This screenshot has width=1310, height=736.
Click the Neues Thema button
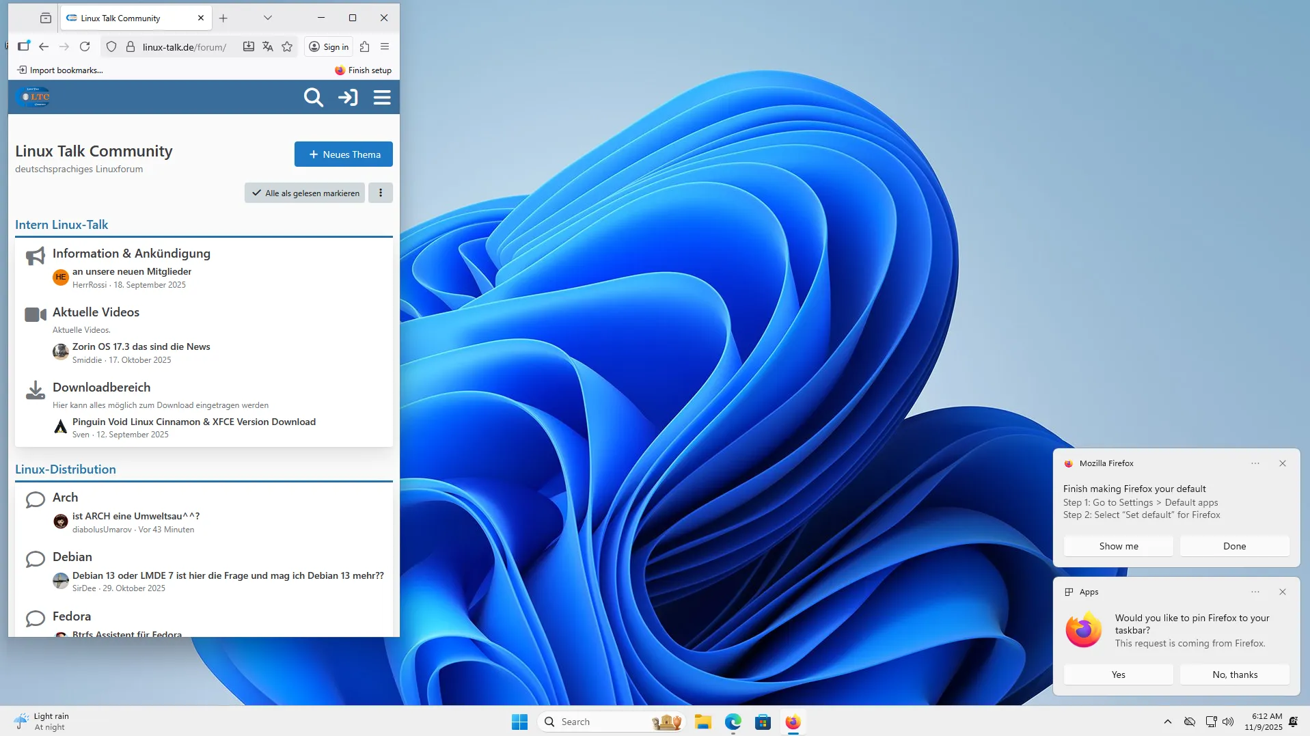click(x=343, y=154)
